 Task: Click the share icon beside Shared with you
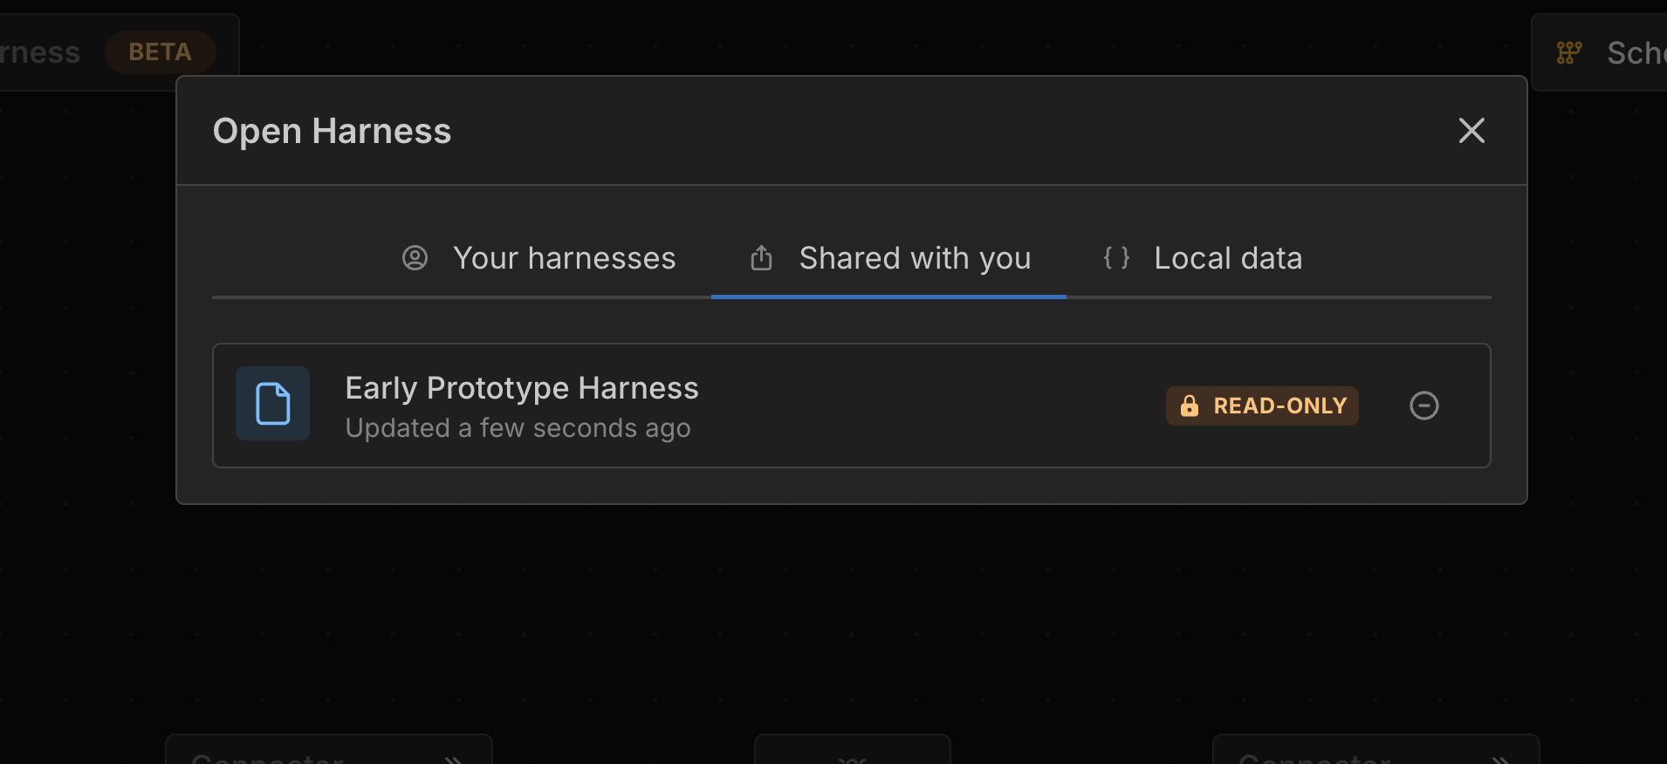point(761,258)
